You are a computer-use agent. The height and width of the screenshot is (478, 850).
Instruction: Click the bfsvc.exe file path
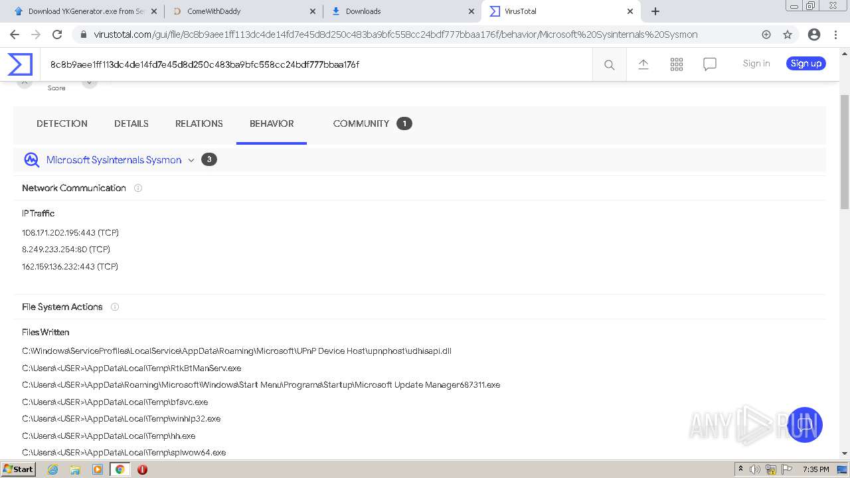[115, 402]
